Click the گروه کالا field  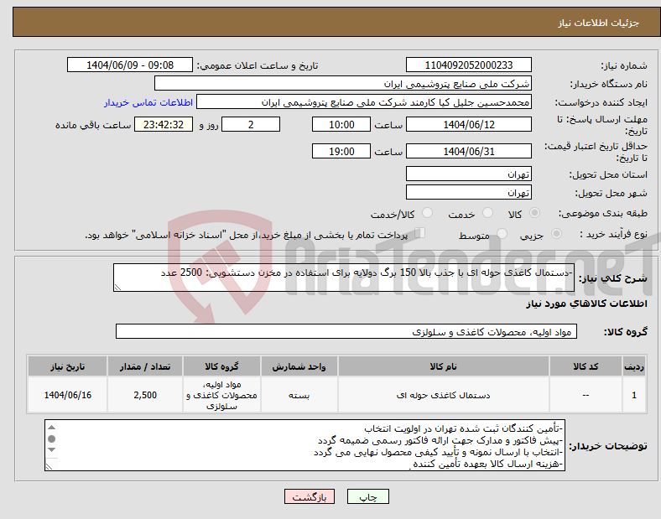346,331
